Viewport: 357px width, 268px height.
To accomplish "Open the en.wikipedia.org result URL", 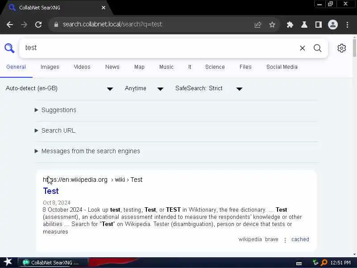I will click(93, 180).
